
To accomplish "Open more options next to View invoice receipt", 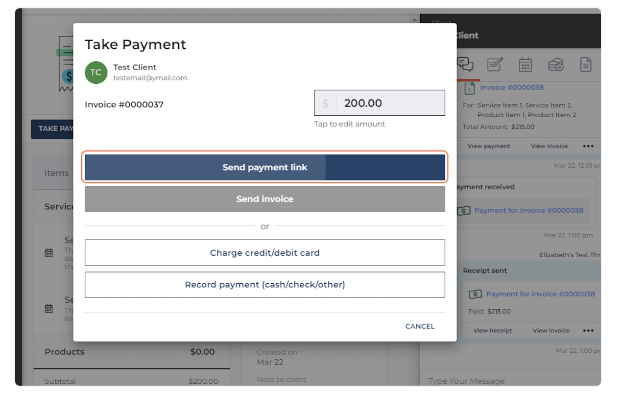I will click(x=588, y=331).
